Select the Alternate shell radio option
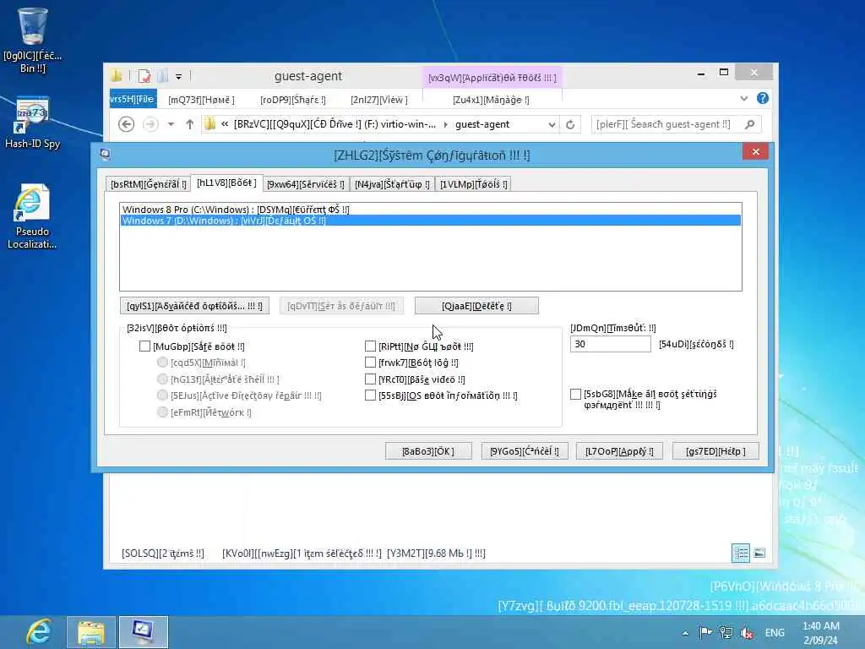This screenshot has width=865, height=649. 162,379
